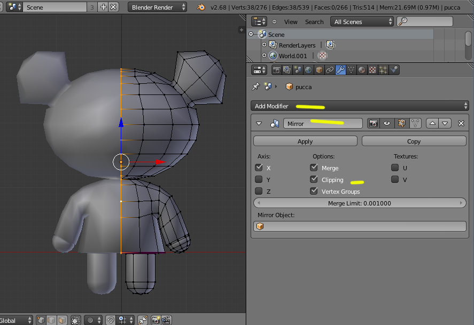This screenshot has height=325, width=474.
Task: Open the Add Modifier dropdown
Action: pyautogui.click(x=360, y=106)
